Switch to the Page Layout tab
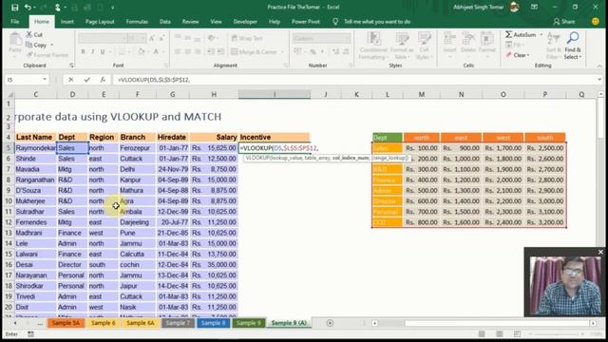Screen dimensions: 608x342 [100, 22]
